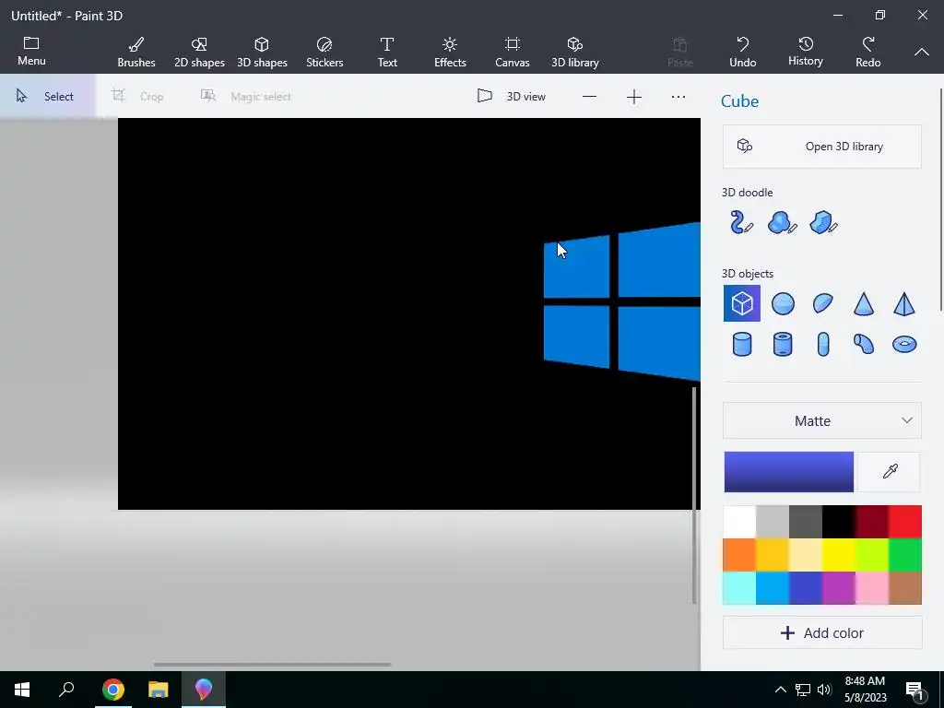The height and width of the screenshot is (708, 944).
Task: Open the more options ellipsis menu
Action: 678,96
